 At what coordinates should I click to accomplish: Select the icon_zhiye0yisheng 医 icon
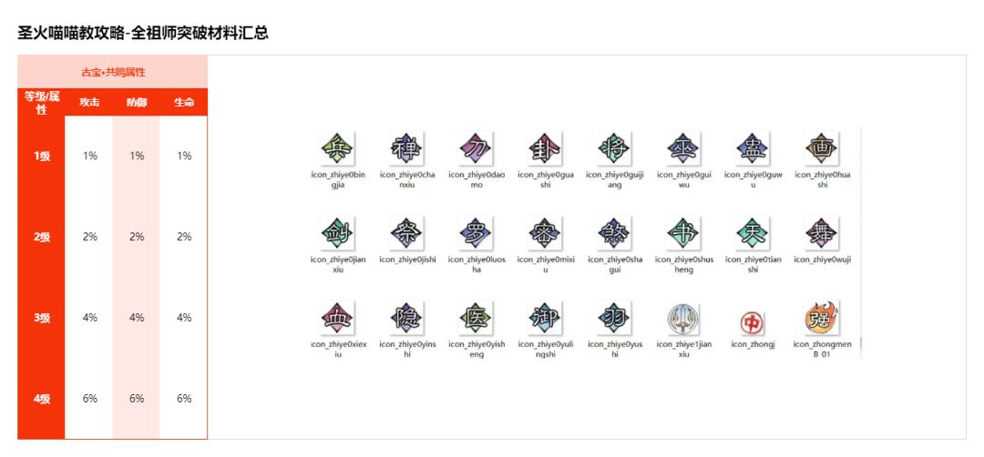click(477, 317)
